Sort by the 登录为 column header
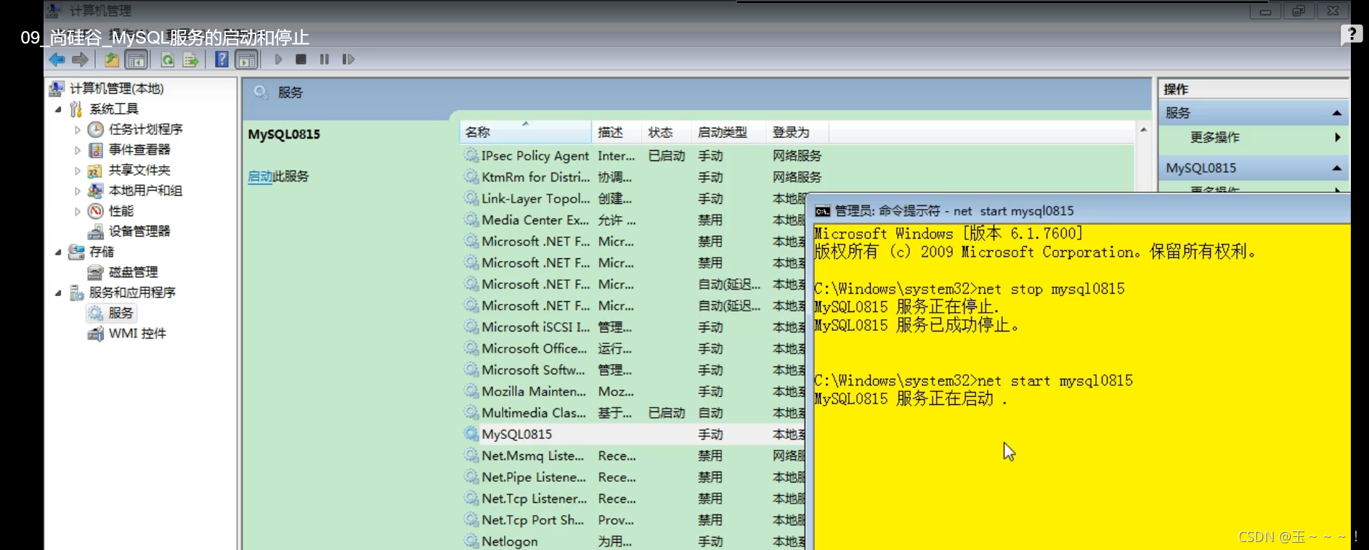The height and width of the screenshot is (550, 1369). (797, 132)
